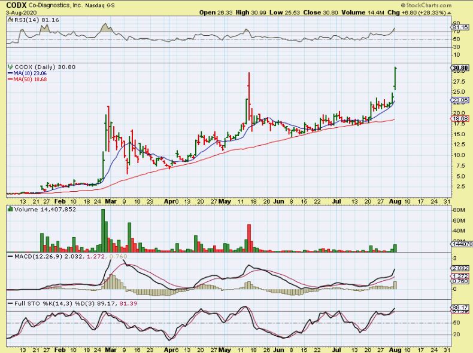Click the tallest green volume bar near March
Viewport: 473px width, 353px height.
click(103, 231)
